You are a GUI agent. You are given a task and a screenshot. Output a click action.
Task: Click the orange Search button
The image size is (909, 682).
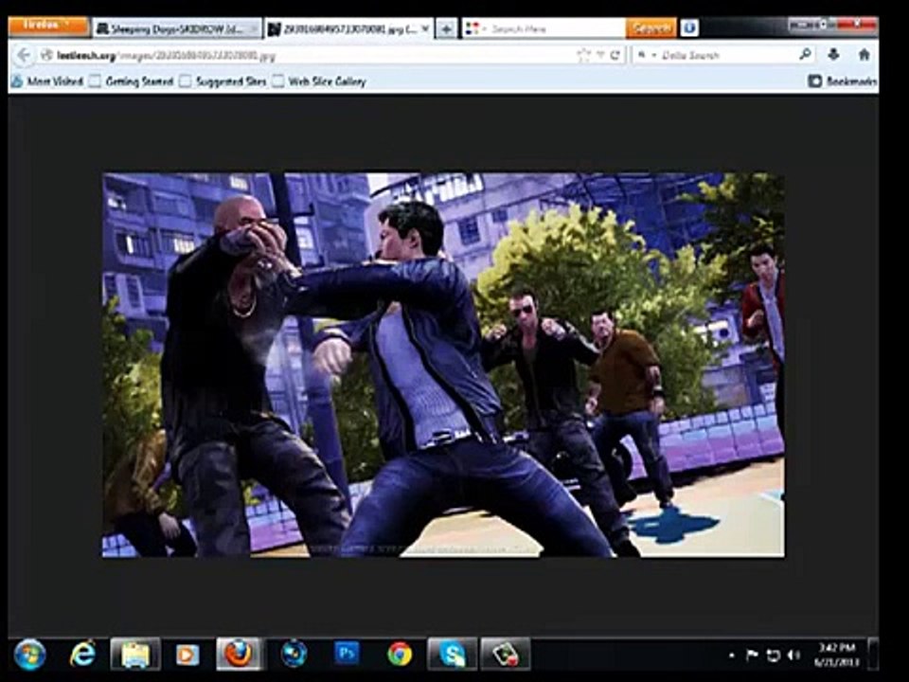point(651,28)
